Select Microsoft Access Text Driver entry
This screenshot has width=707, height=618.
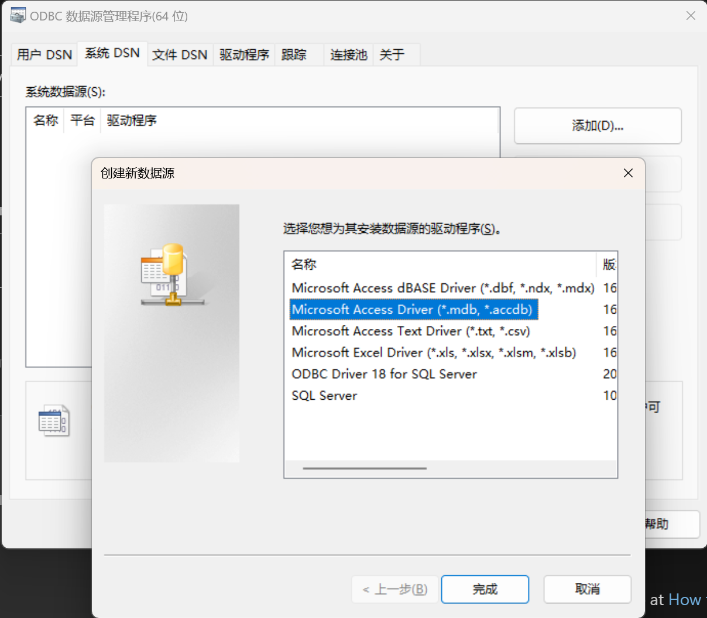click(411, 331)
